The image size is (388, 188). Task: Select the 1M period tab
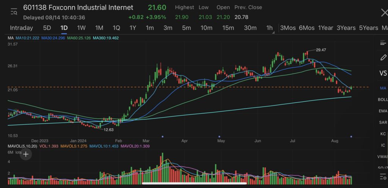99,28
